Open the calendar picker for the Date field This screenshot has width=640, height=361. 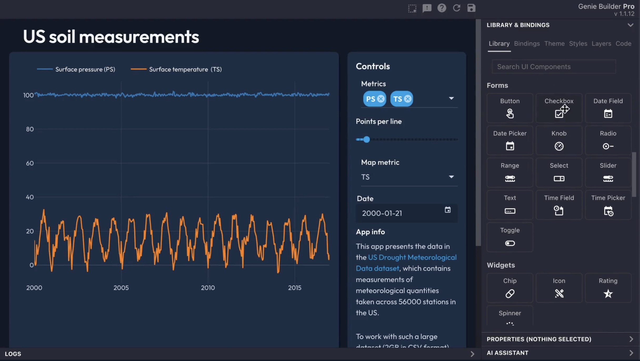click(447, 209)
